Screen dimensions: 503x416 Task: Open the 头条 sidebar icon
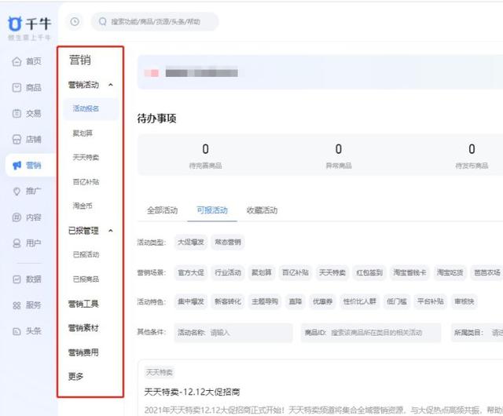click(x=17, y=331)
